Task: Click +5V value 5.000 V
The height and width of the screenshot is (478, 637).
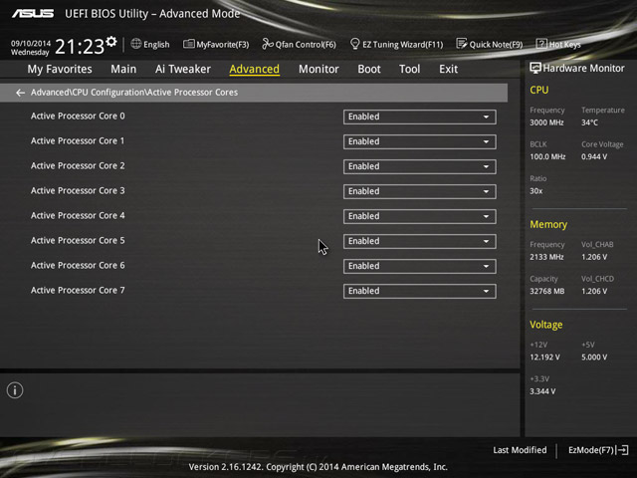Action: click(594, 358)
